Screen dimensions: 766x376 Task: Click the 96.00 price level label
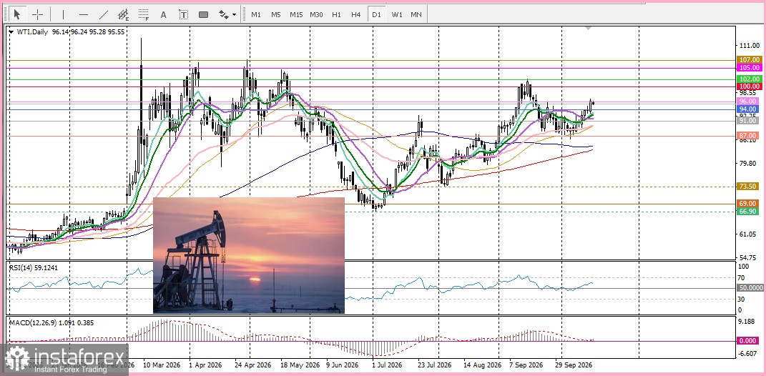[749, 101]
